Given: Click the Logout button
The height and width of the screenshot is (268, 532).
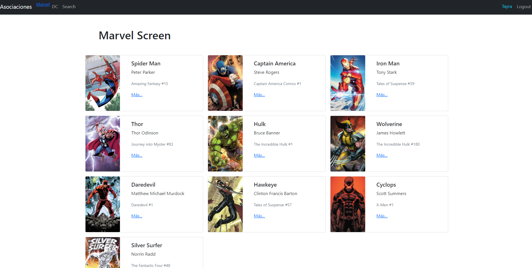Looking at the screenshot, I should pos(524,7).
